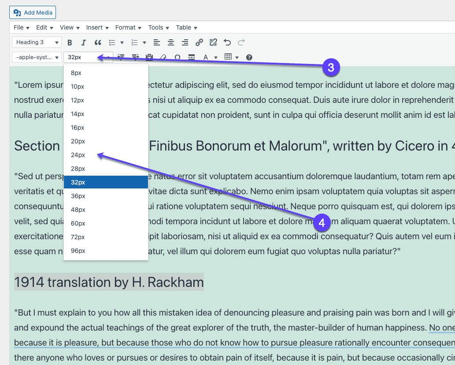
Task: Apply text color with A icon
Action: click(206, 57)
